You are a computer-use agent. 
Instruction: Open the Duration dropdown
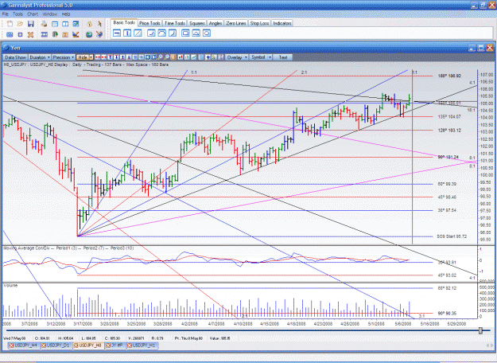[x=40, y=57]
